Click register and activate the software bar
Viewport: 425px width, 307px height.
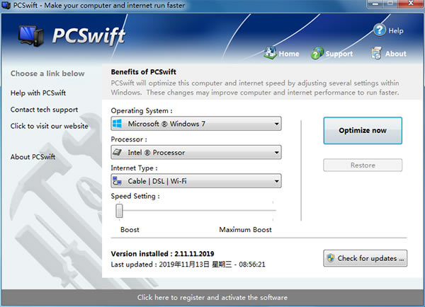click(x=212, y=297)
